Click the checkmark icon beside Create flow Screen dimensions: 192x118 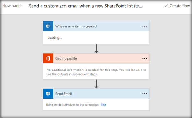point(166,6)
